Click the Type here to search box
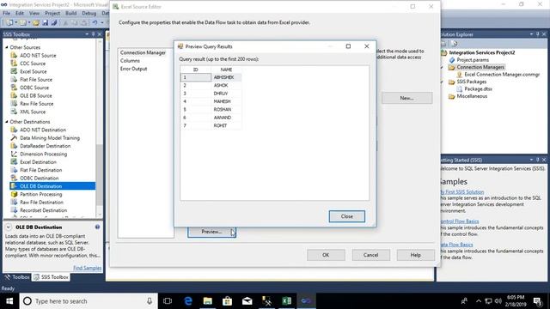550x309 pixels. tap(89, 301)
